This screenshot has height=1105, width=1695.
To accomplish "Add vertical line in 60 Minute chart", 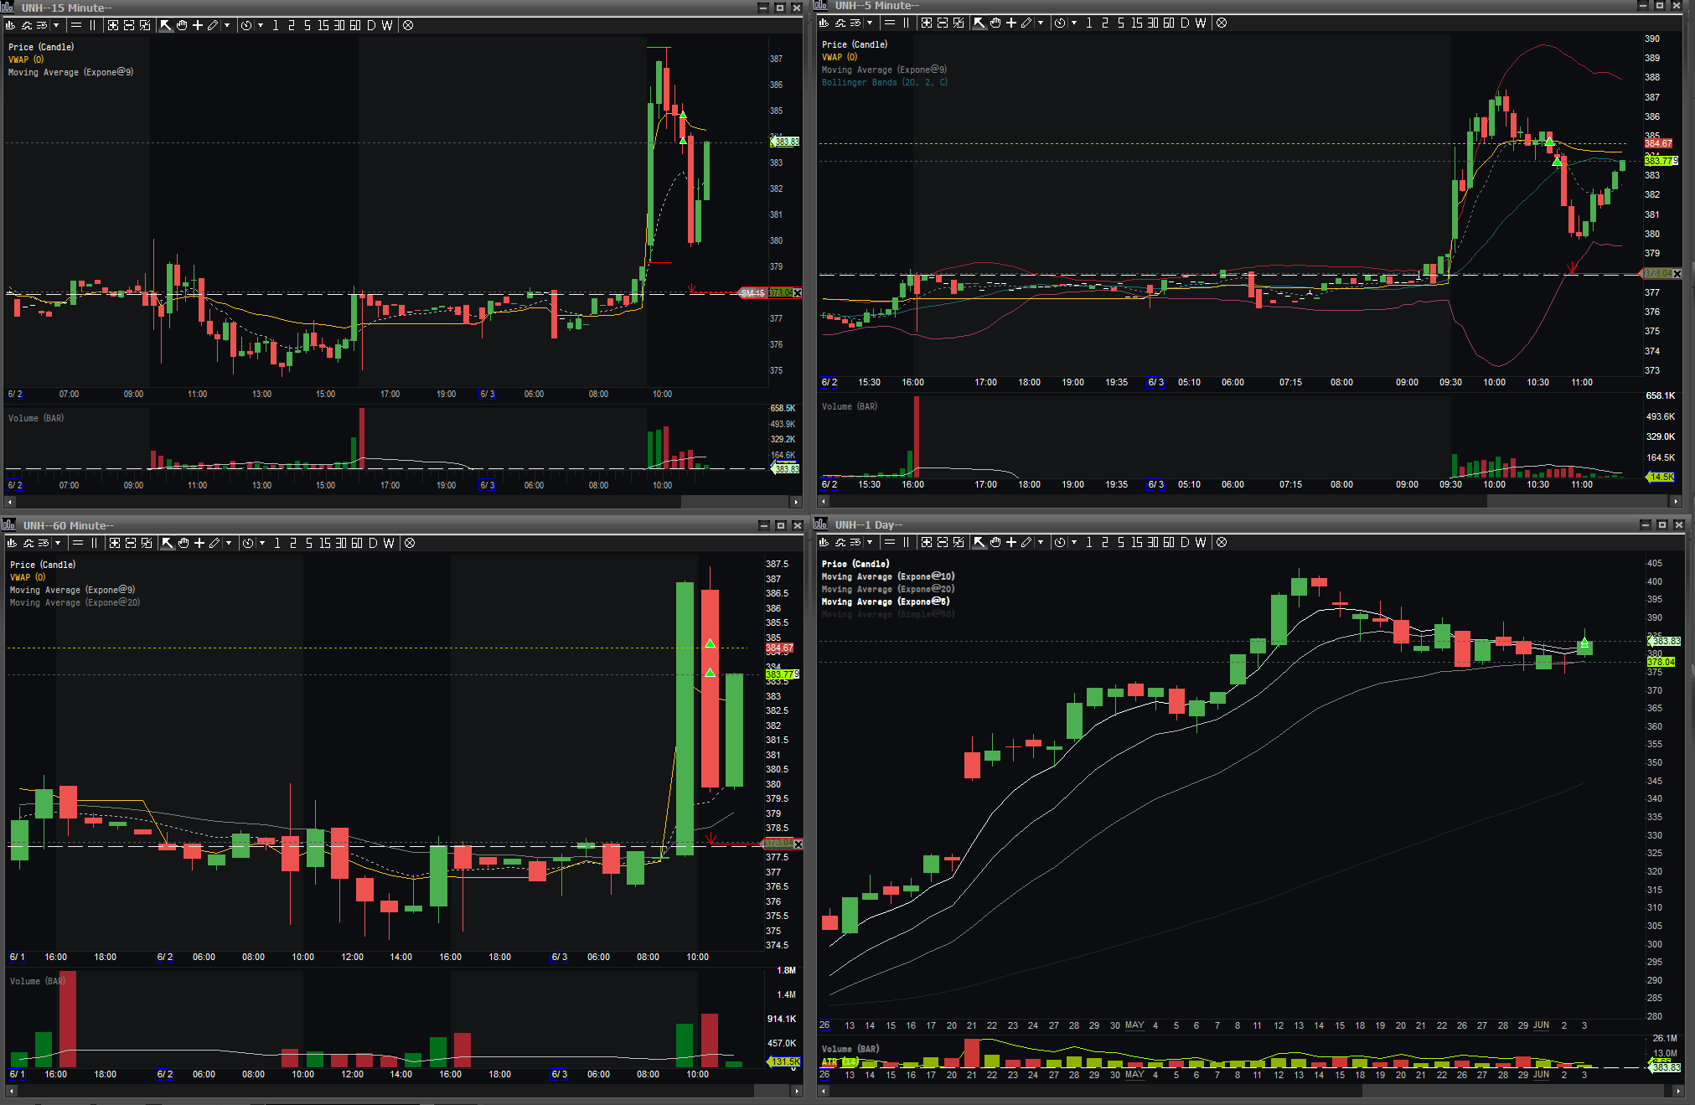I will (x=95, y=543).
